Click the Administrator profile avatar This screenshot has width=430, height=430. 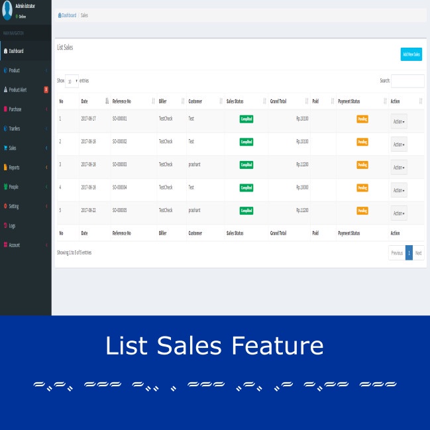pos(7,11)
